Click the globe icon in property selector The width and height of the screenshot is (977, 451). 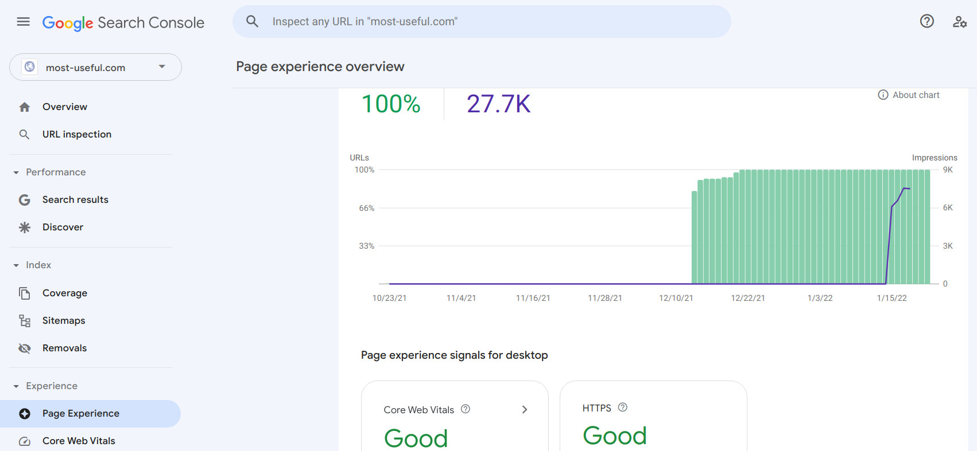[x=30, y=67]
